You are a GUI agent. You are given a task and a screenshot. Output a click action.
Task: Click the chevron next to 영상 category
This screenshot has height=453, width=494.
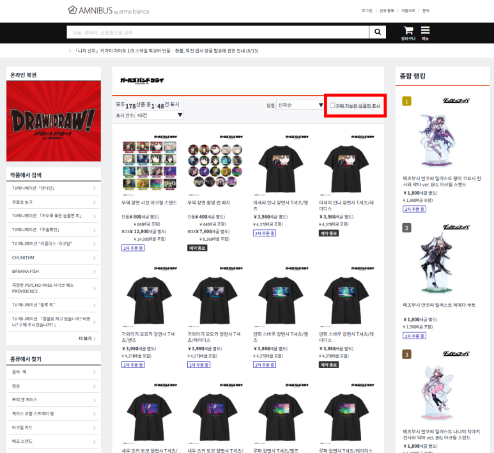[94, 386]
